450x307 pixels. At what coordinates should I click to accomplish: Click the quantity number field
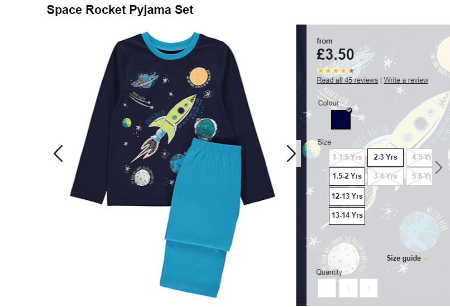(348, 288)
